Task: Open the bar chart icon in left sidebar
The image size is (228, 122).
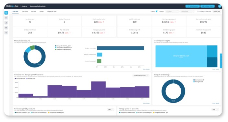Action: click(x=6, y=23)
